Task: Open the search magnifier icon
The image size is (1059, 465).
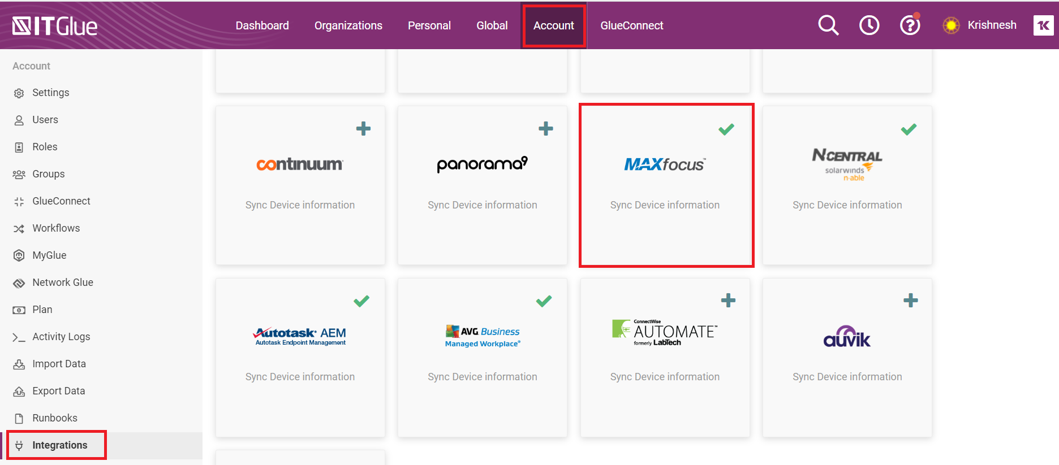Action: coord(828,25)
